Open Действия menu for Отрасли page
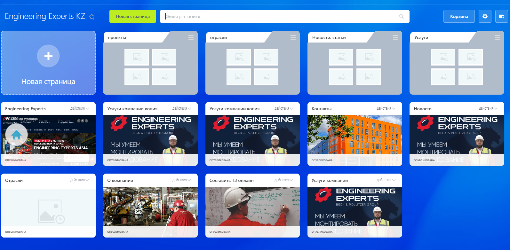Screen dimensions: 510x250 79,180
